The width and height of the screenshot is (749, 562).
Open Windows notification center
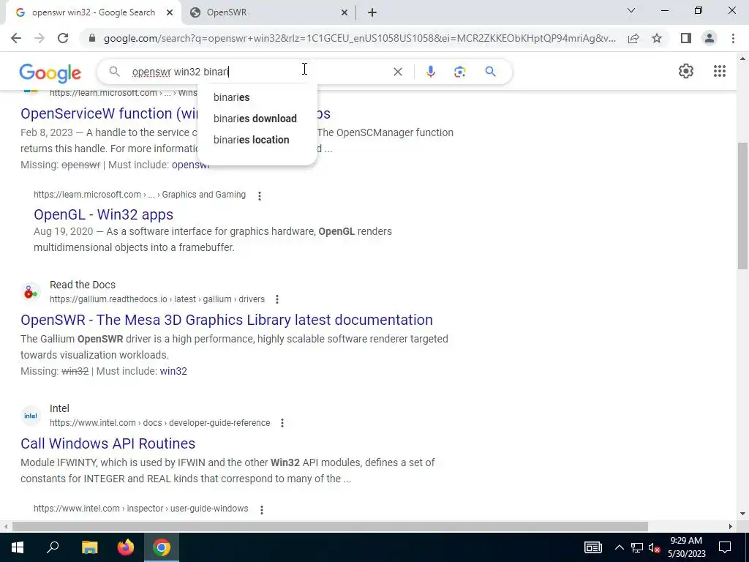[725, 547]
